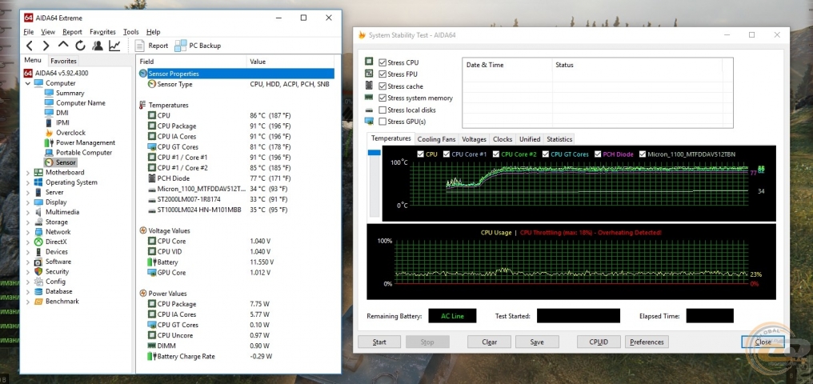
Task: Disable the Stress cache checkbox
Action: click(382, 86)
